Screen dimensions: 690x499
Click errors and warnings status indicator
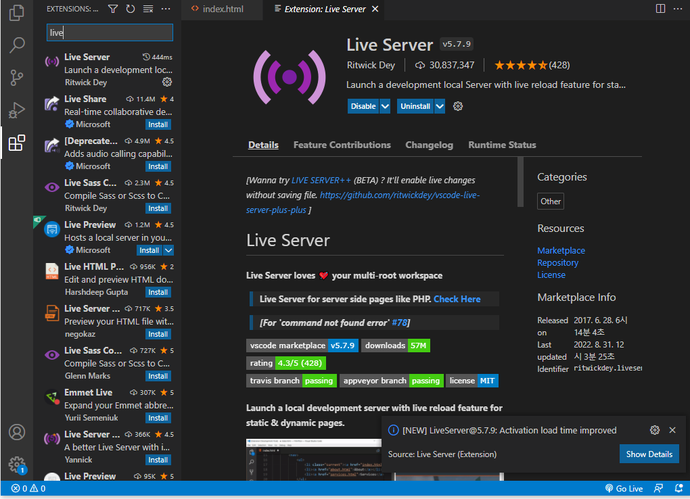[28, 488]
